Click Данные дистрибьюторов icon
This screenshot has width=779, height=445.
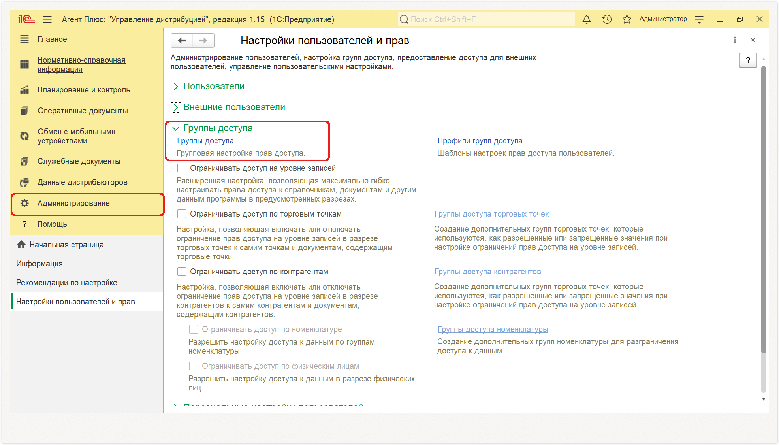click(x=24, y=182)
